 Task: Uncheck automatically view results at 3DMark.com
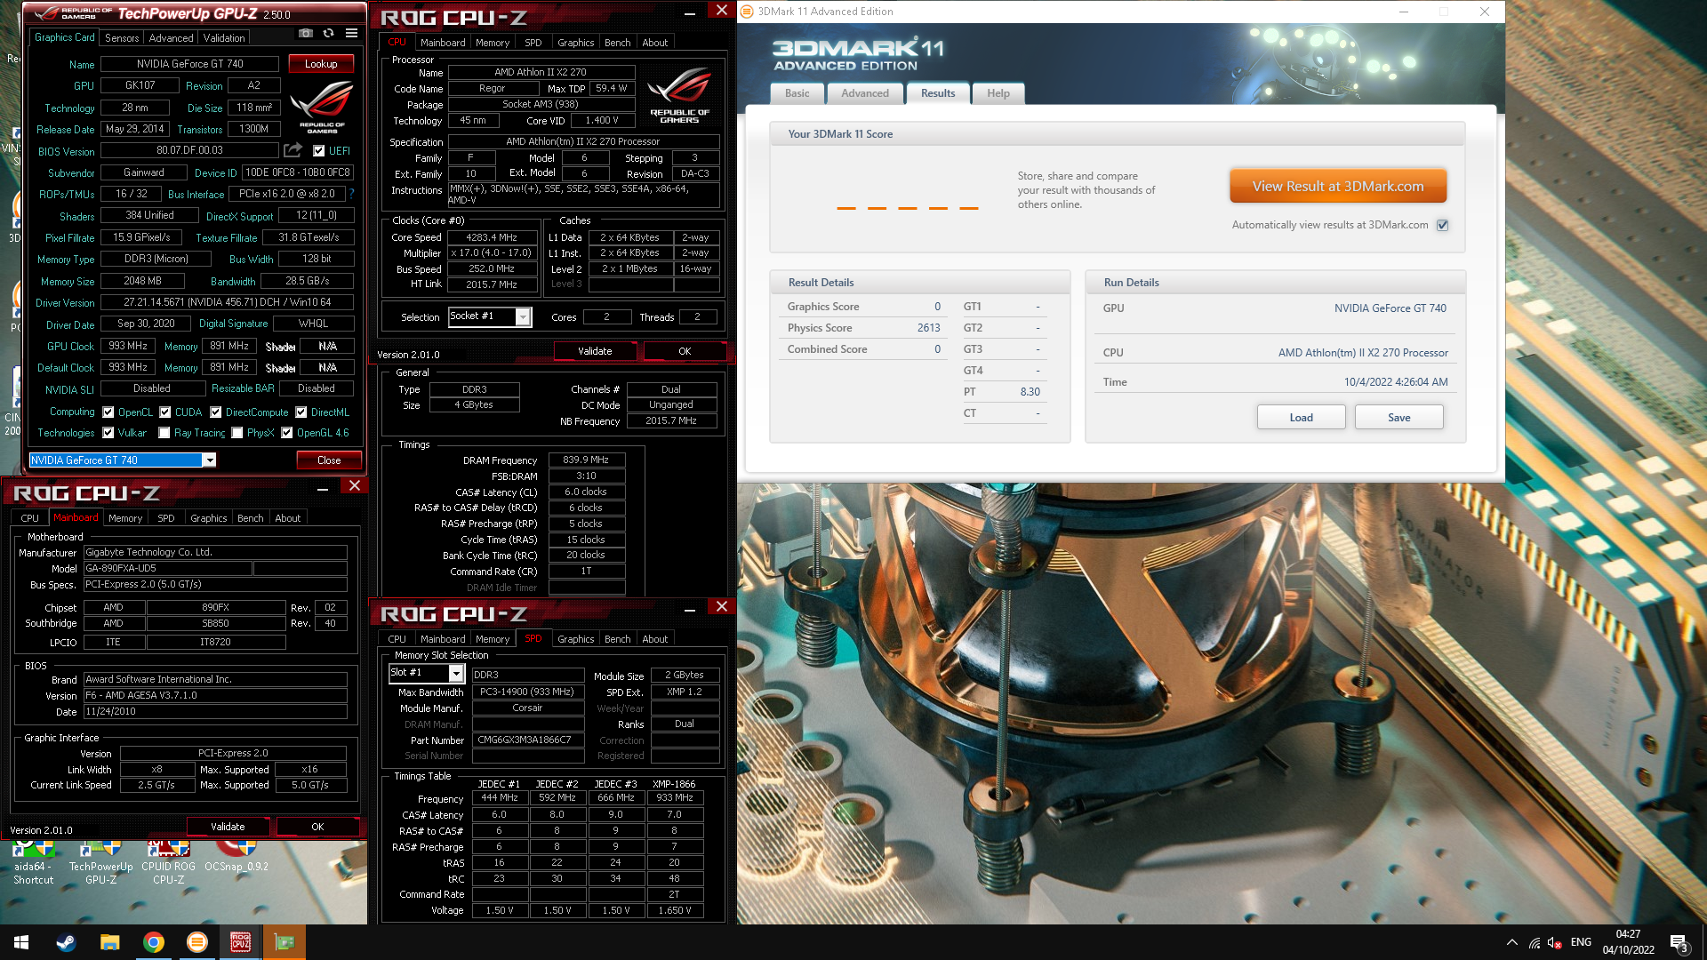(x=1442, y=226)
